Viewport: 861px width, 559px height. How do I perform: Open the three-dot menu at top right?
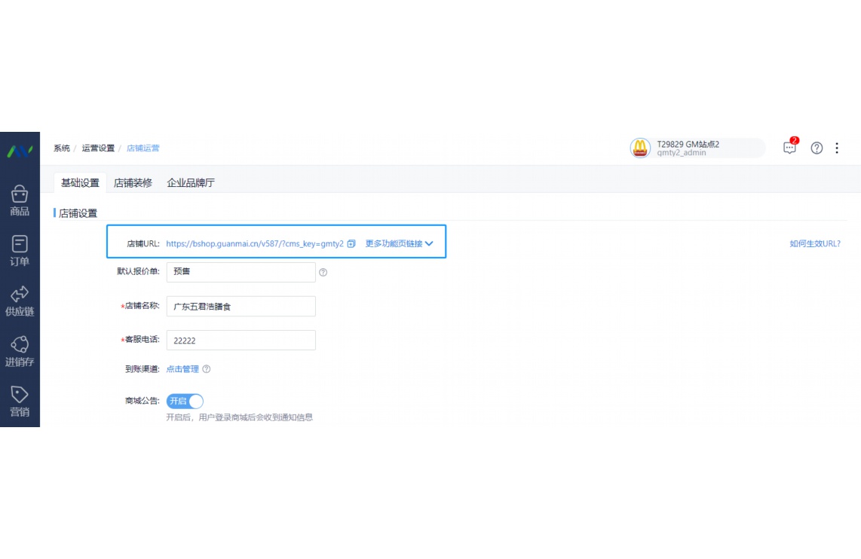tap(837, 148)
